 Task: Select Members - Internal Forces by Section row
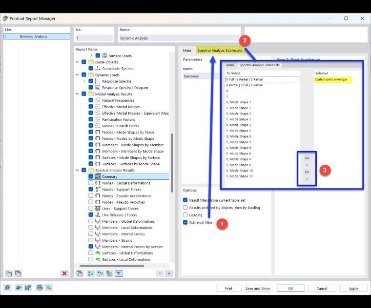132,247
